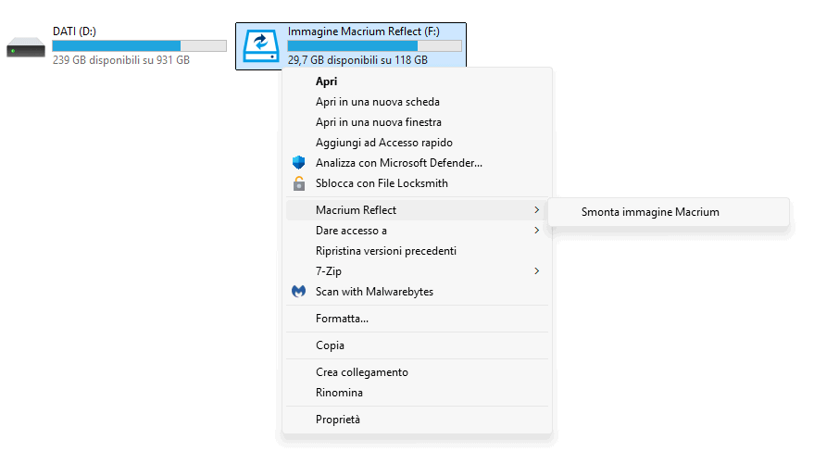The image size is (814, 464).
Task: Open the 7-Zip menu entry
Action: pyautogui.click(x=417, y=271)
